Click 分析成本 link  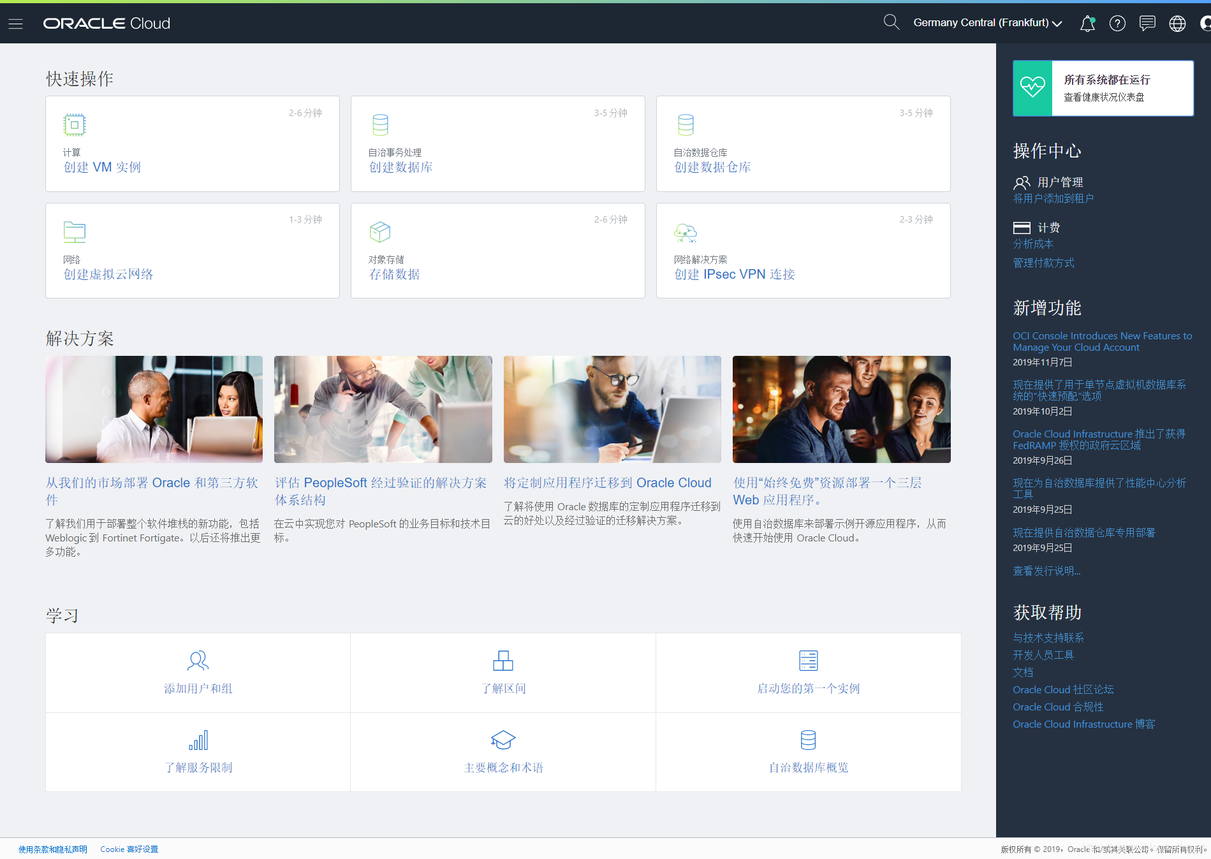tap(1033, 244)
